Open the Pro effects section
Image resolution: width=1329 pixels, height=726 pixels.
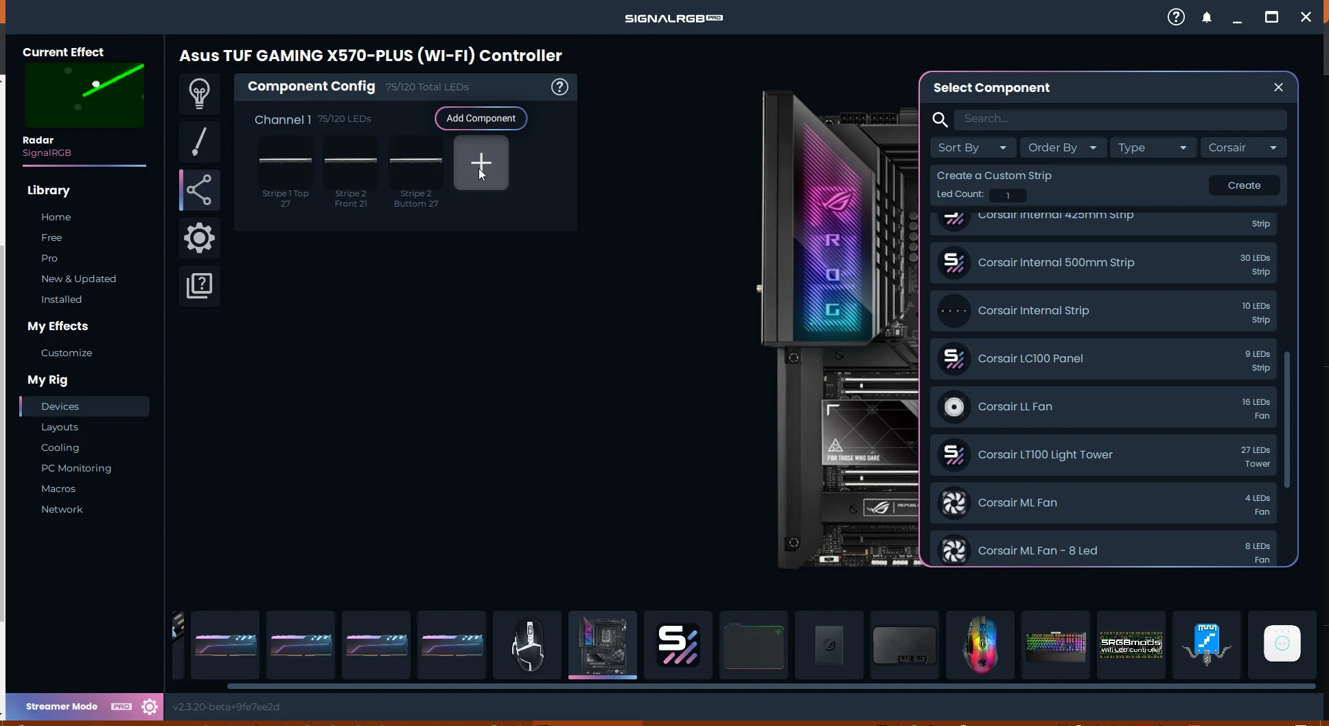tap(49, 258)
